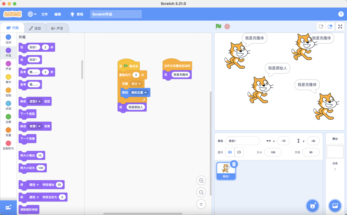Click the 我是原始人 text in the 说 block
Screen dimensions: 347x215
click(x=136, y=107)
